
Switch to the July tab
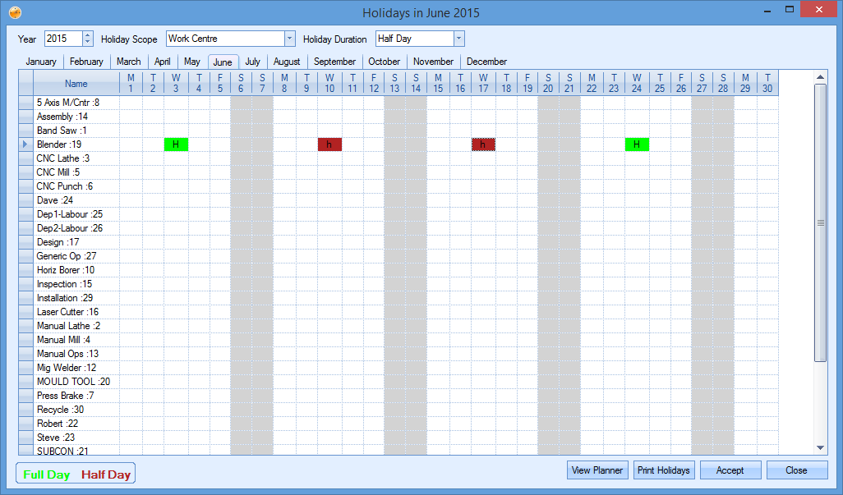pos(252,62)
